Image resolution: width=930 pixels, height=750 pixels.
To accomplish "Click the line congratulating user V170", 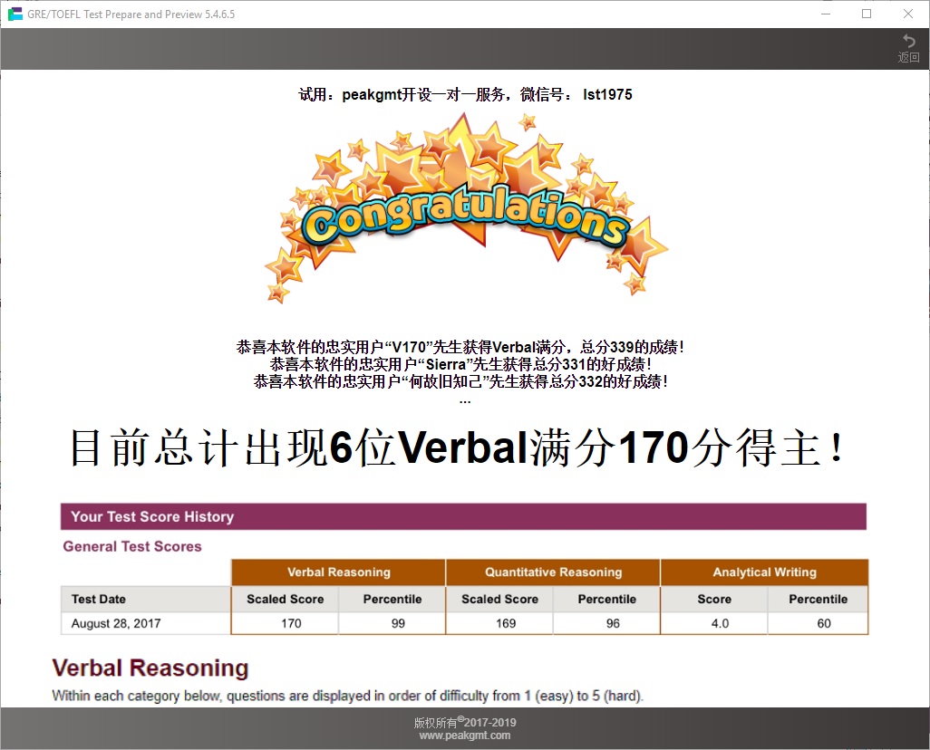I will click(460, 347).
